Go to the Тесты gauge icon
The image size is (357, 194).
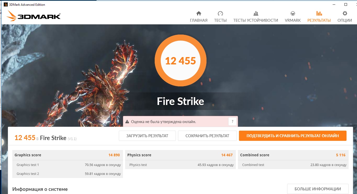[x=220, y=13]
